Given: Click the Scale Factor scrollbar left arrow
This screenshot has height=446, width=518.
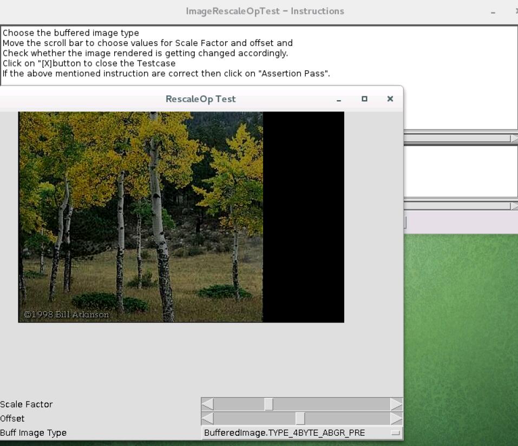Looking at the screenshot, I should pyautogui.click(x=208, y=404).
